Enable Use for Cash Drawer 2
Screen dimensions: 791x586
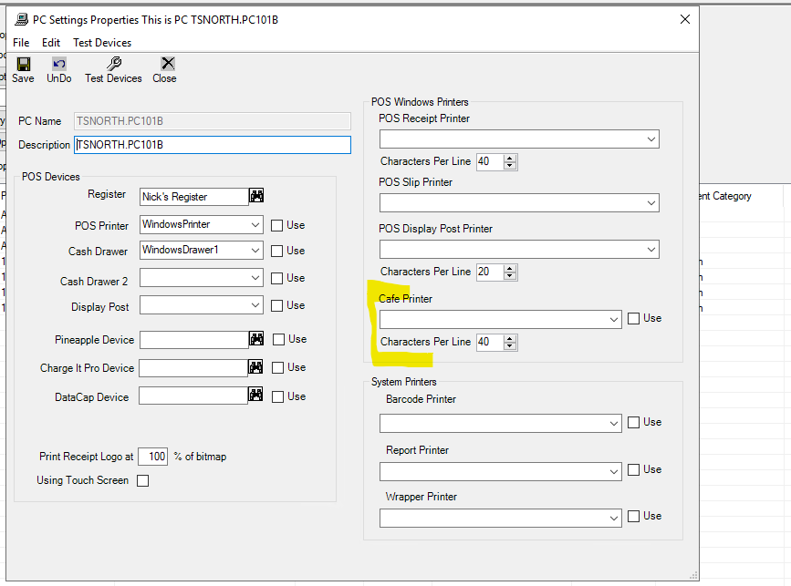click(x=277, y=278)
